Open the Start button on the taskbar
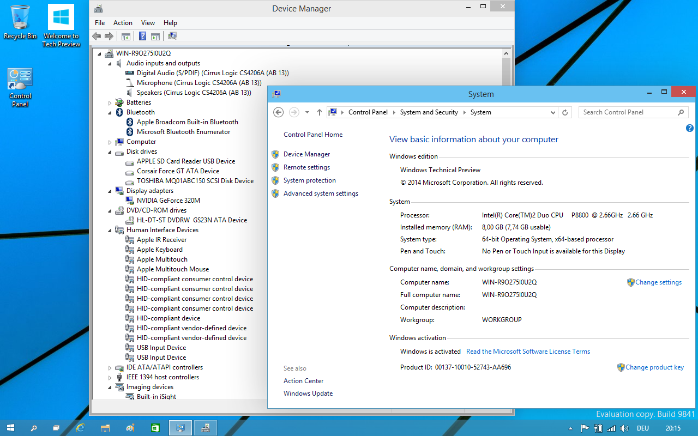This screenshot has height=436, width=698. coord(10,428)
